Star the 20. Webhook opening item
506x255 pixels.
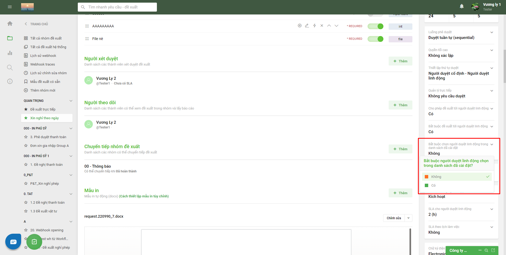[26, 230]
